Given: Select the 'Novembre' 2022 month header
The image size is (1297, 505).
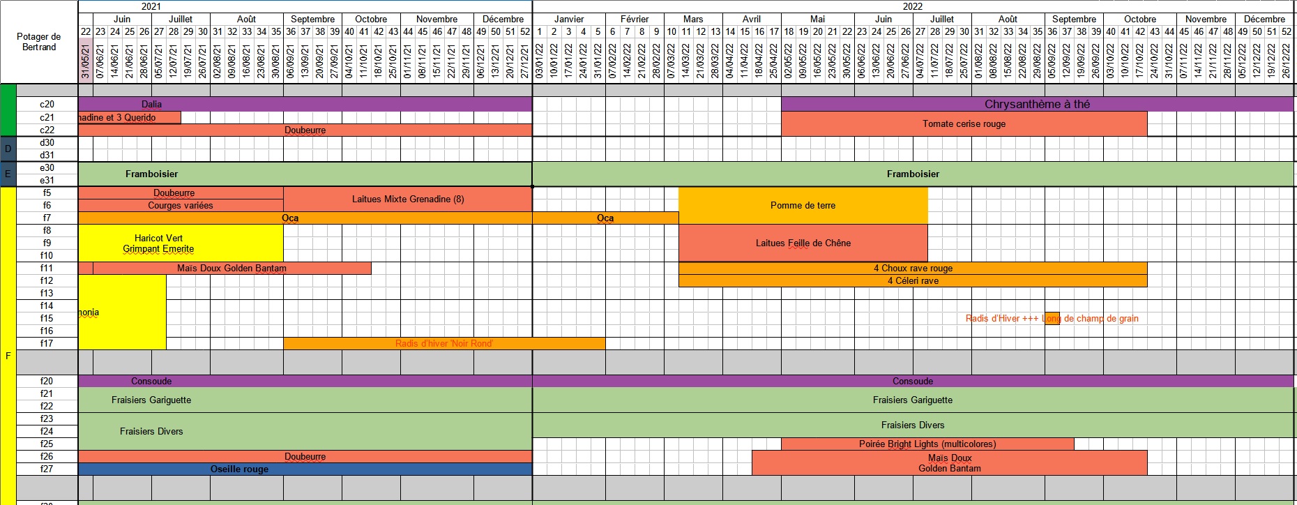Looking at the screenshot, I should [x=1206, y=19].
